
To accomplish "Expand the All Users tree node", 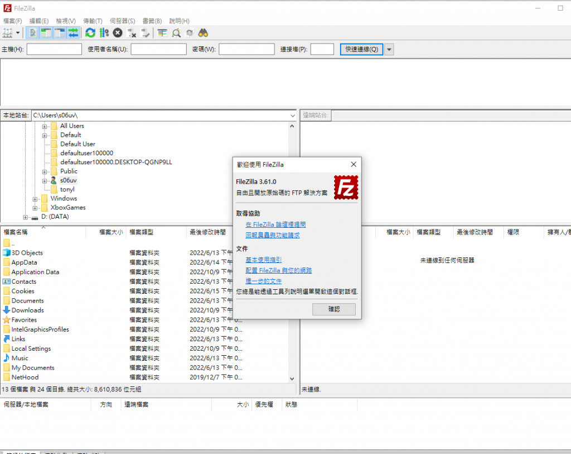I will [x=45, y=127].
